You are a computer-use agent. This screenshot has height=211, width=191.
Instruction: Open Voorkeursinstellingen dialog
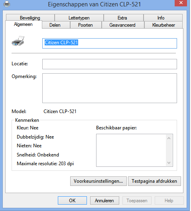pos(98,181)
